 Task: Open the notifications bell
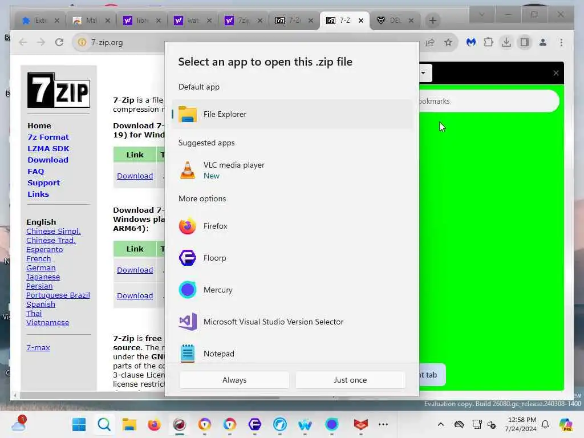click(545, 424)
